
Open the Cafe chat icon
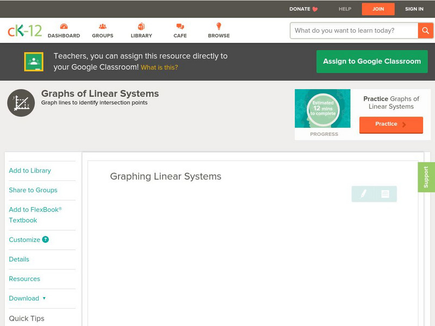click(x=180, y=27)
